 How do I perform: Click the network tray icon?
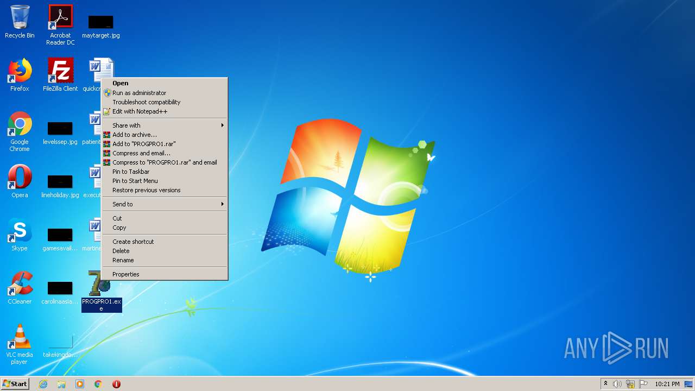coord(630,384)
